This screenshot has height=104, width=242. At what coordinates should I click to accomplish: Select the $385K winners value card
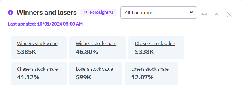click(39, 48)
